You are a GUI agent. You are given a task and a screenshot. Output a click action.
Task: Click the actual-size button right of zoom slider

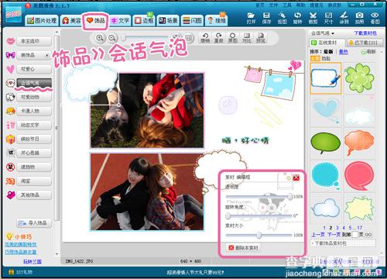189,38
